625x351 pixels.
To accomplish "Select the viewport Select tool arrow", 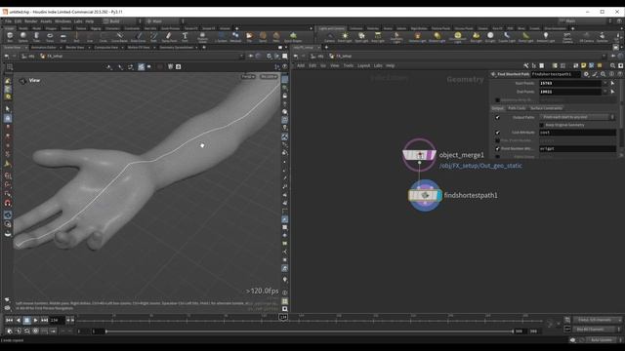I will [8, 108].
